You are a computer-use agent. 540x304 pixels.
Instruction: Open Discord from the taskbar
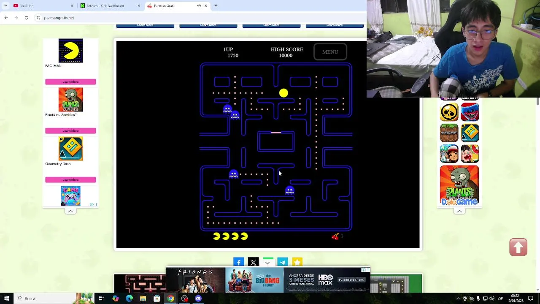(x=198, y=299)
